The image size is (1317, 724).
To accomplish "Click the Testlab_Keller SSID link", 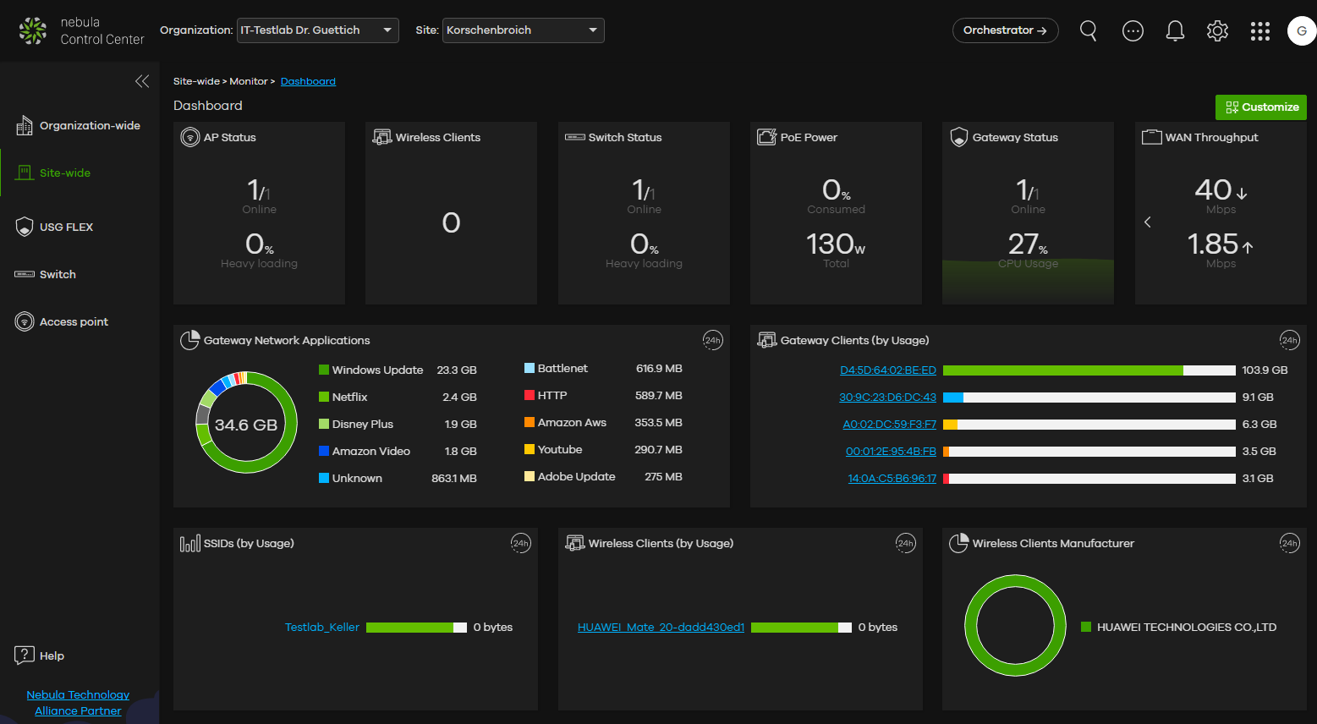I will (x=322, y=628).
